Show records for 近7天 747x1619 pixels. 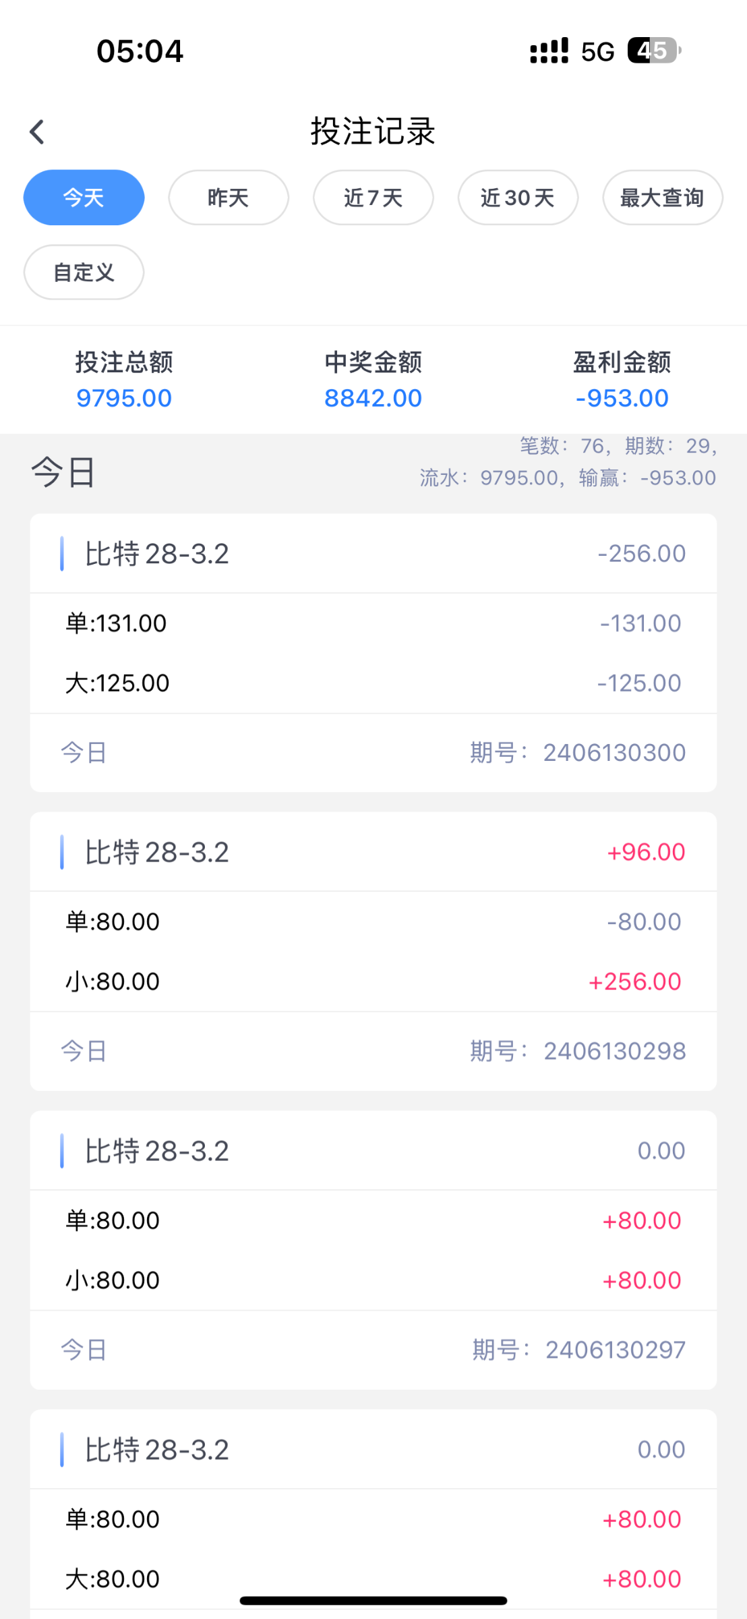(373, 198)
